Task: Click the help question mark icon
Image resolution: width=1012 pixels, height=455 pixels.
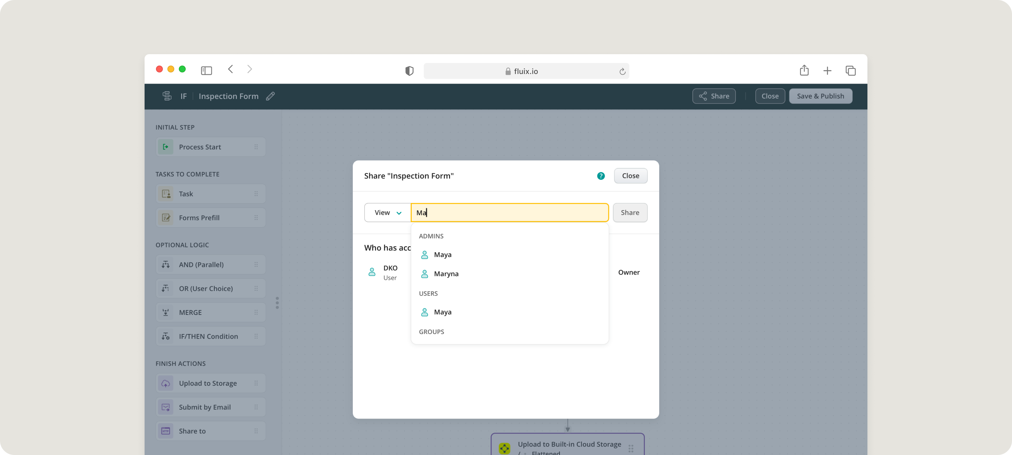Action: tap(601, 176)
